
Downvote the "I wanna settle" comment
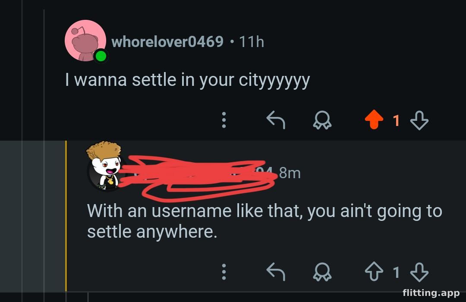click(419, 120)
